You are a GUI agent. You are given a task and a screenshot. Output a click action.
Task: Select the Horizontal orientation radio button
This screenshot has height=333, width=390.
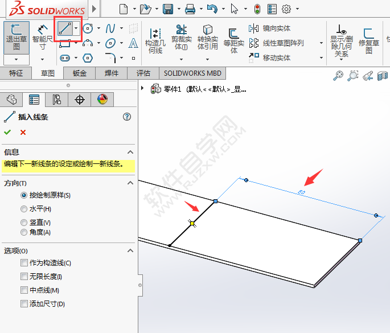coord(24,209)
